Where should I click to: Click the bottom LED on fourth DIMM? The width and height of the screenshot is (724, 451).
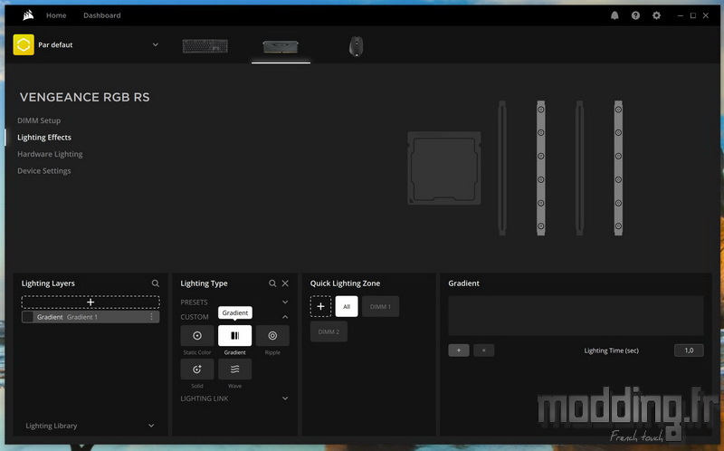tap(618, 226)
